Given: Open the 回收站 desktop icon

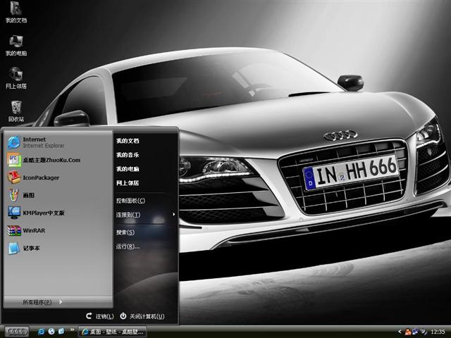Looking at the screenshot, I should [x=16, y=108].
